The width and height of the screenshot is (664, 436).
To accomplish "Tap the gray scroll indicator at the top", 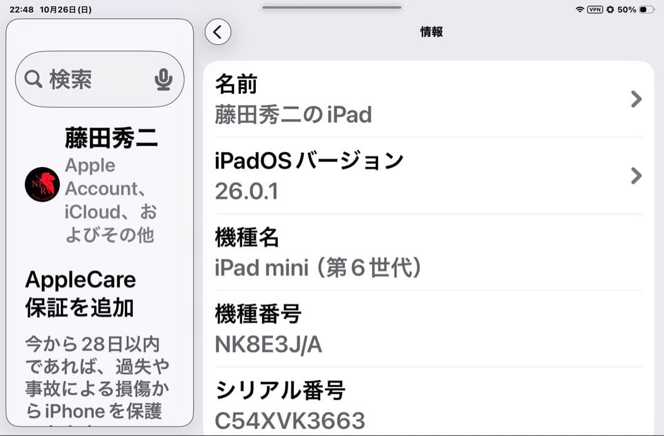I will [332, 7].
